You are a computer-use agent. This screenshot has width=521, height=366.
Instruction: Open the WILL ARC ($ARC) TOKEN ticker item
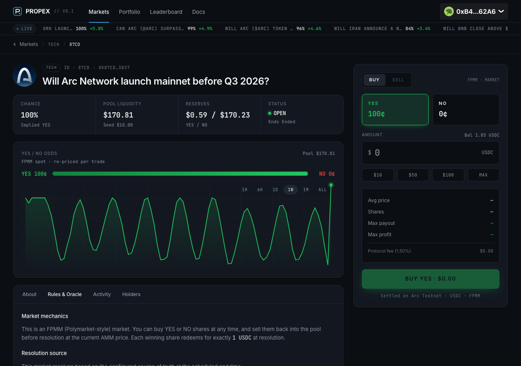[x=273, y=29]
